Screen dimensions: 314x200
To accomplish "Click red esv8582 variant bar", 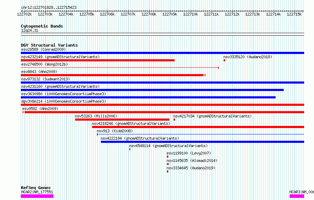I will (163, 112).
